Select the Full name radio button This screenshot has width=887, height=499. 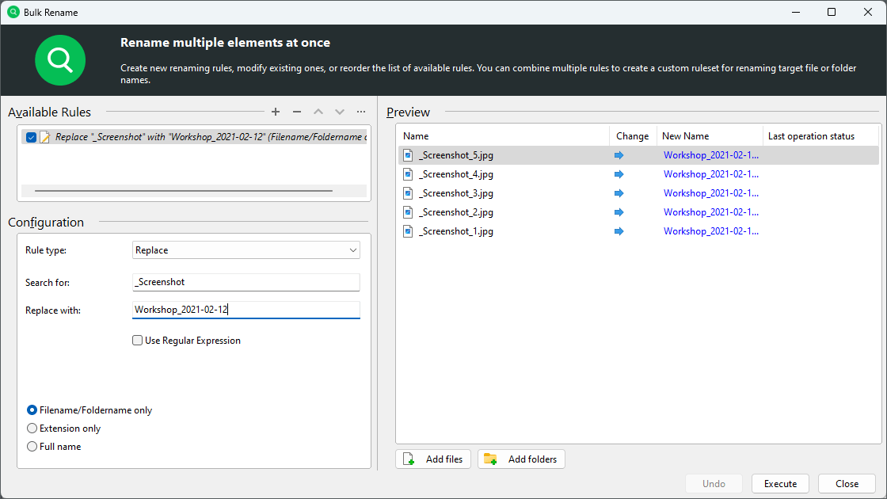(32, 447)
